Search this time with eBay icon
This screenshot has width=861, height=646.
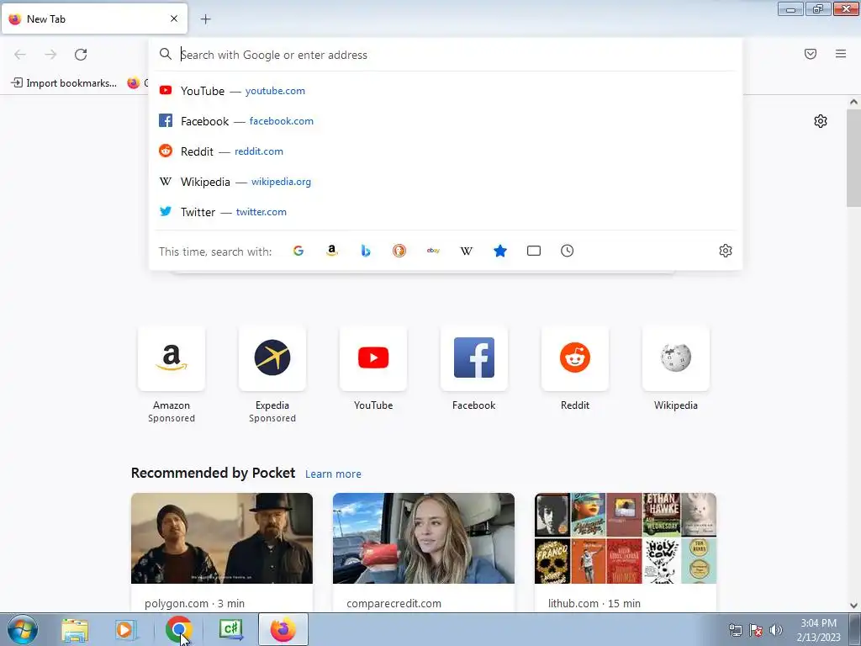coord(433,251)
